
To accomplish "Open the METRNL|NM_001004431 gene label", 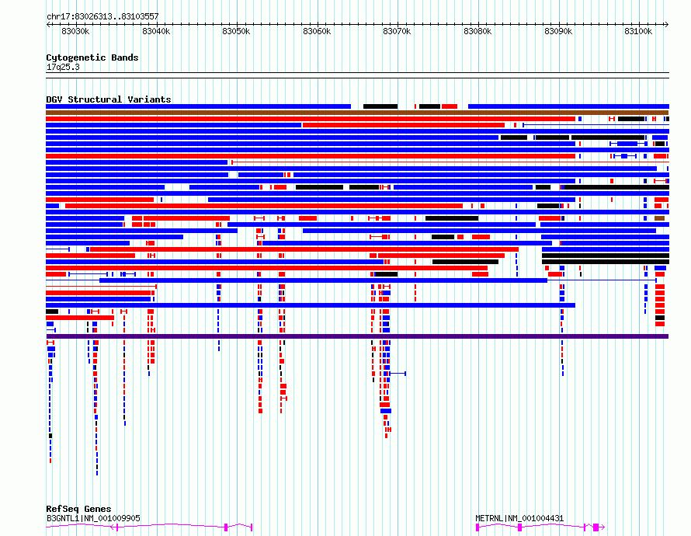I will click(x=519, y=518).
